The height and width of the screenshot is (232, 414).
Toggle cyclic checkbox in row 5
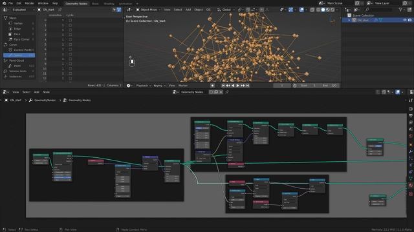(x=71, y=44)
